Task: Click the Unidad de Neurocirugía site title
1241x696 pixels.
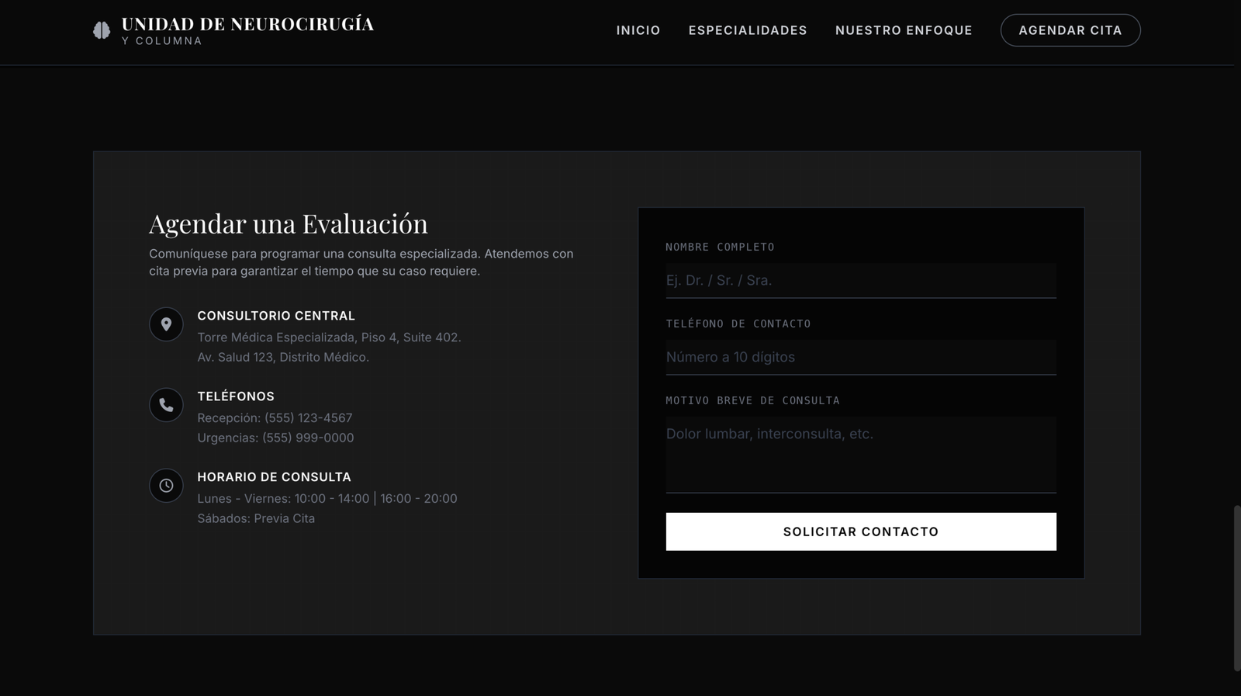Action: [247, 24]
